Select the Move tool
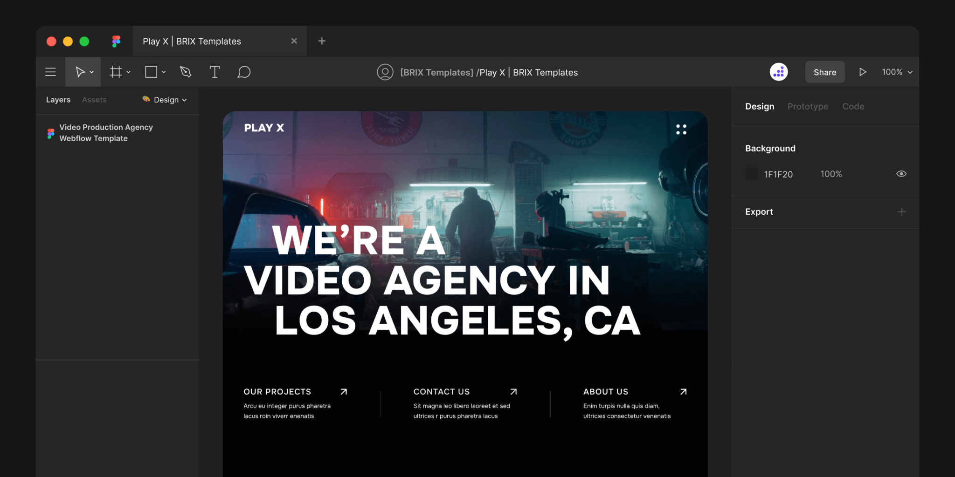The image size is (955, 477). (79, 72)
